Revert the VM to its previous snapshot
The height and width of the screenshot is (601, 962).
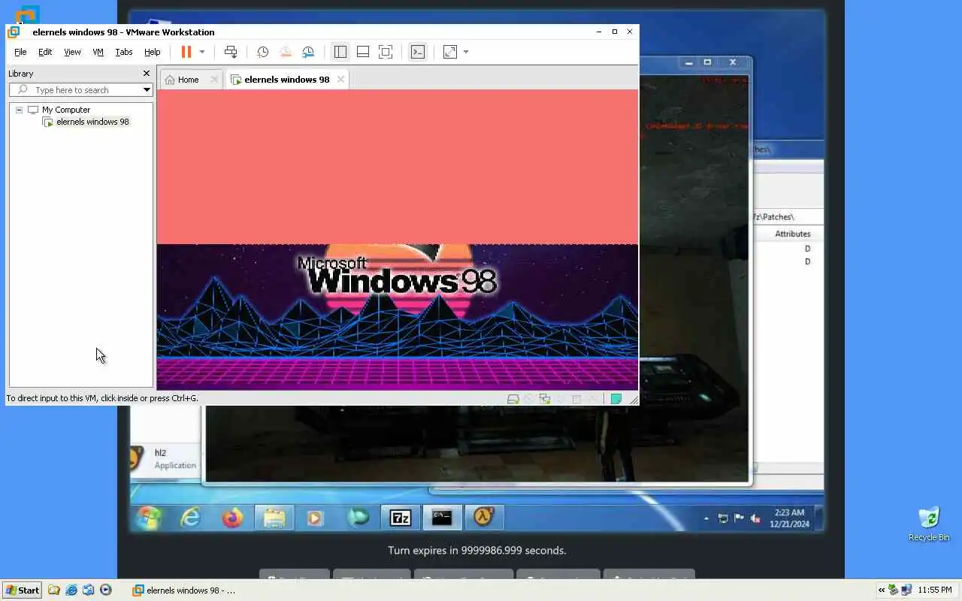(x=286, y=52)
